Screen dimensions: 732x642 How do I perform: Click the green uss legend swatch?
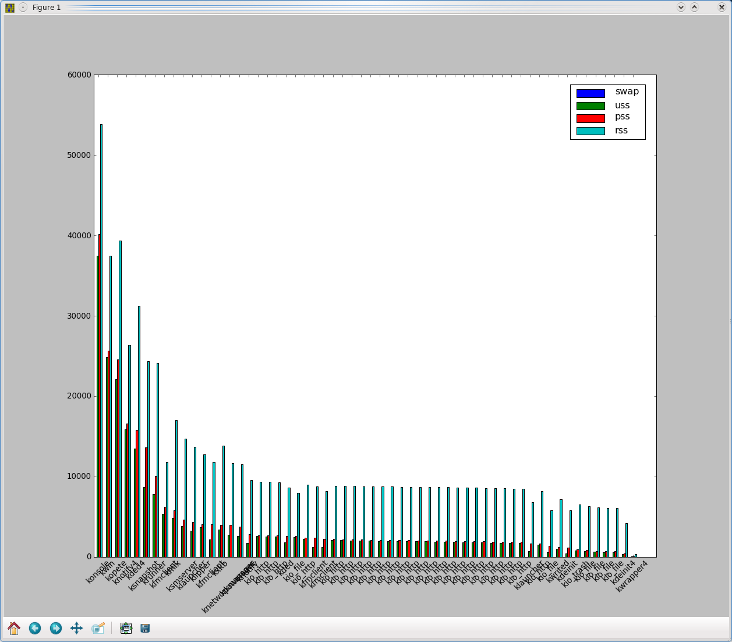tap(590, 106)
